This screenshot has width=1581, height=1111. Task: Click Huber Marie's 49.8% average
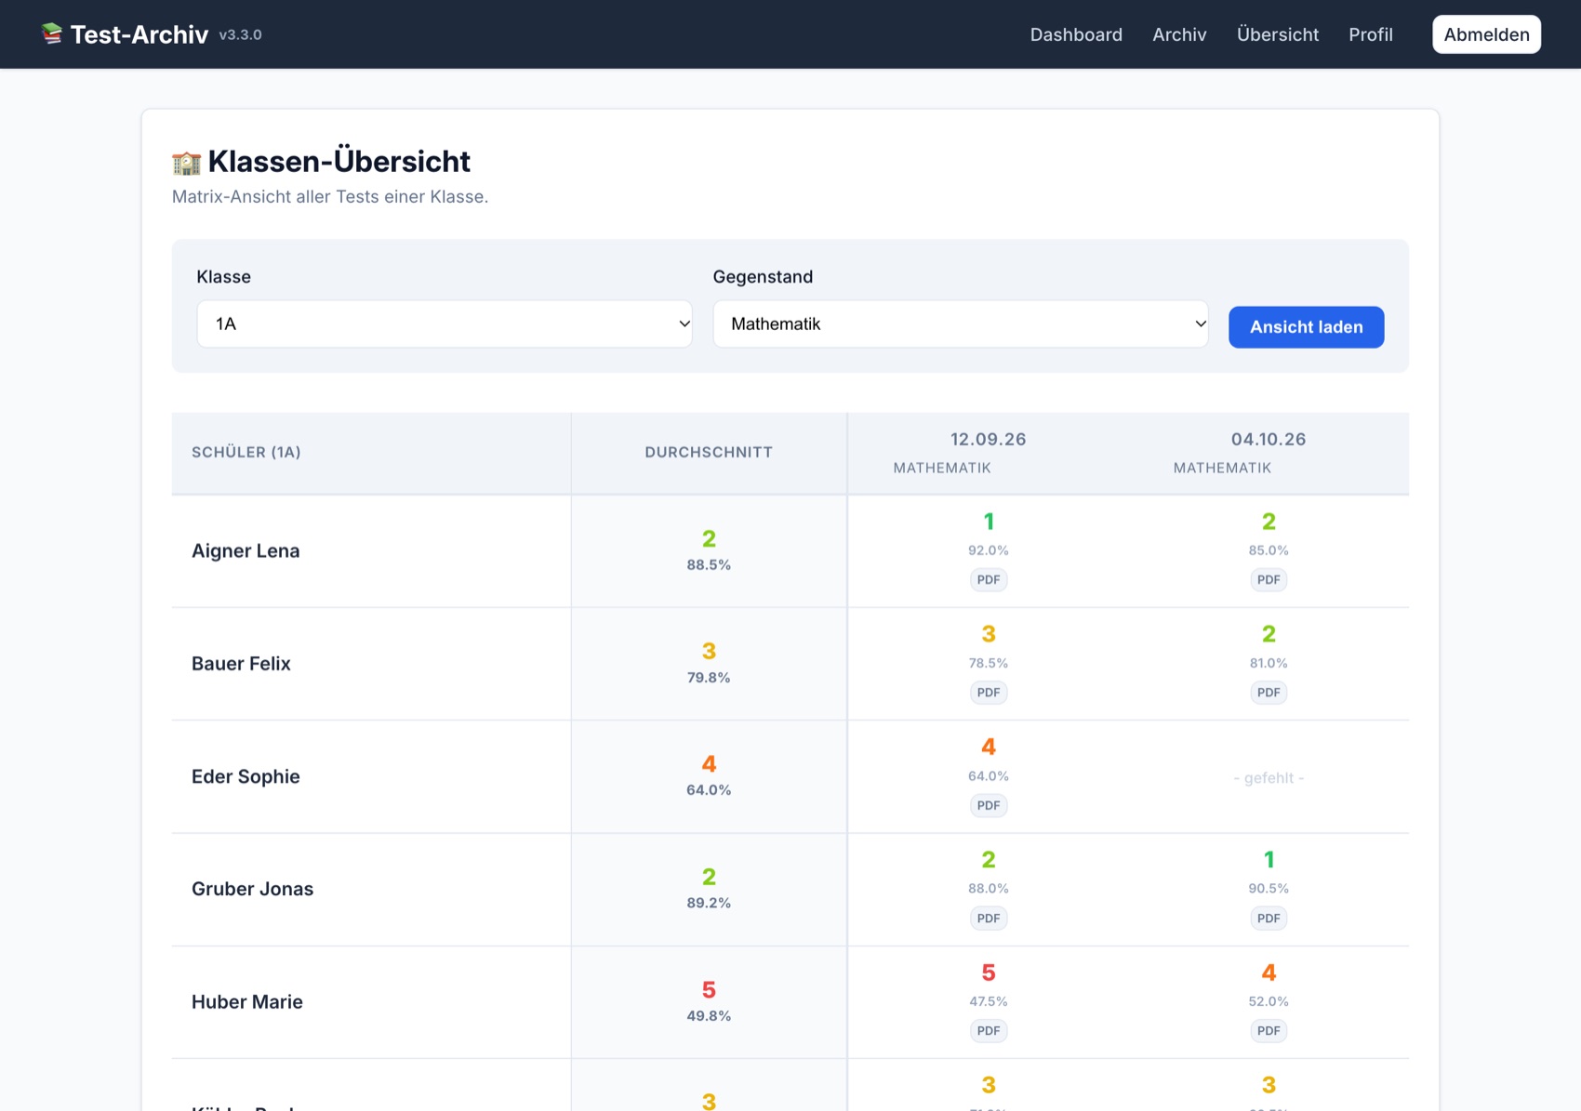(709, 1016)
